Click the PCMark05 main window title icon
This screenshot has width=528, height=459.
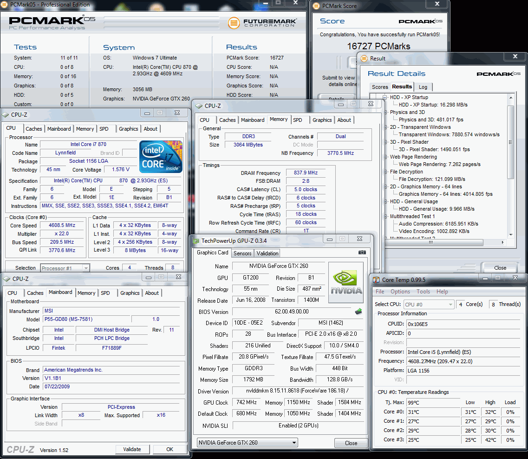4,4
